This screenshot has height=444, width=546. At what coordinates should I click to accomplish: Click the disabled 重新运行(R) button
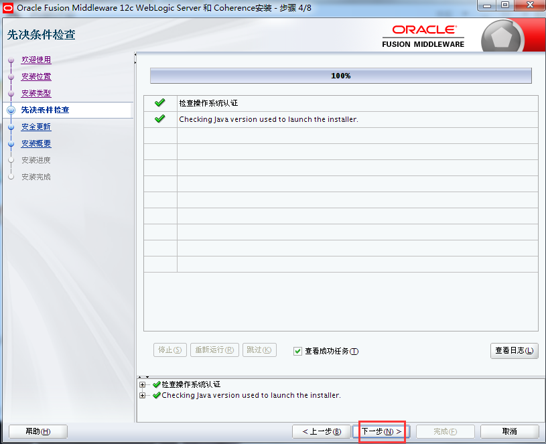point(214,350)
